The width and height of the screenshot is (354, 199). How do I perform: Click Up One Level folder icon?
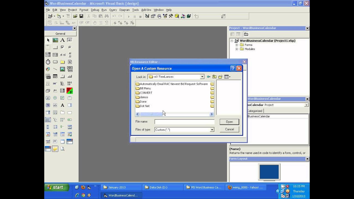(214, 77)
